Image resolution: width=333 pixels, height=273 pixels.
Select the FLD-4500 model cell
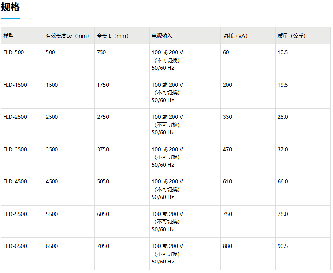[15, 181]
